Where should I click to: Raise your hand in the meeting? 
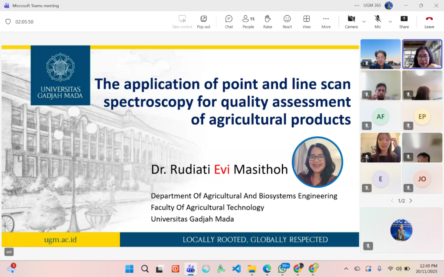(268, 21)
